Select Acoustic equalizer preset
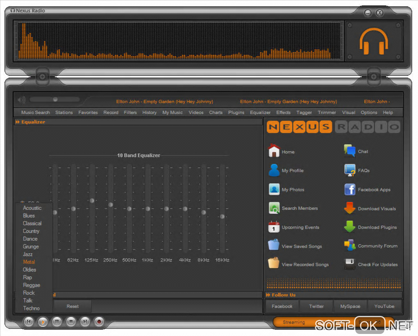Image resolution: width=418 pixels, height=336 pixels. coord(32,208)
